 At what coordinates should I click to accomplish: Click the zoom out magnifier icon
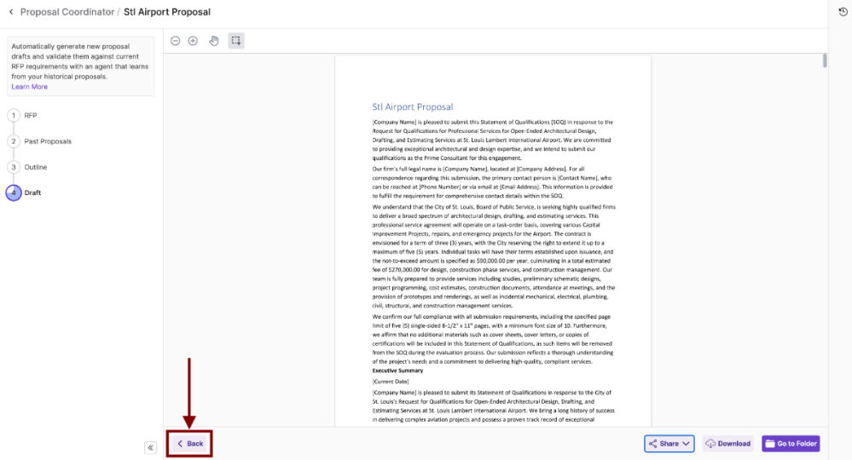(175, 41)
